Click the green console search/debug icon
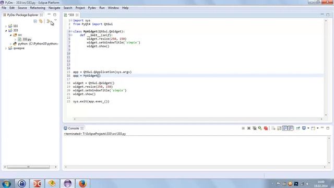Image resolution: width=334 pixels, height=188 pixels. point(260,128)
